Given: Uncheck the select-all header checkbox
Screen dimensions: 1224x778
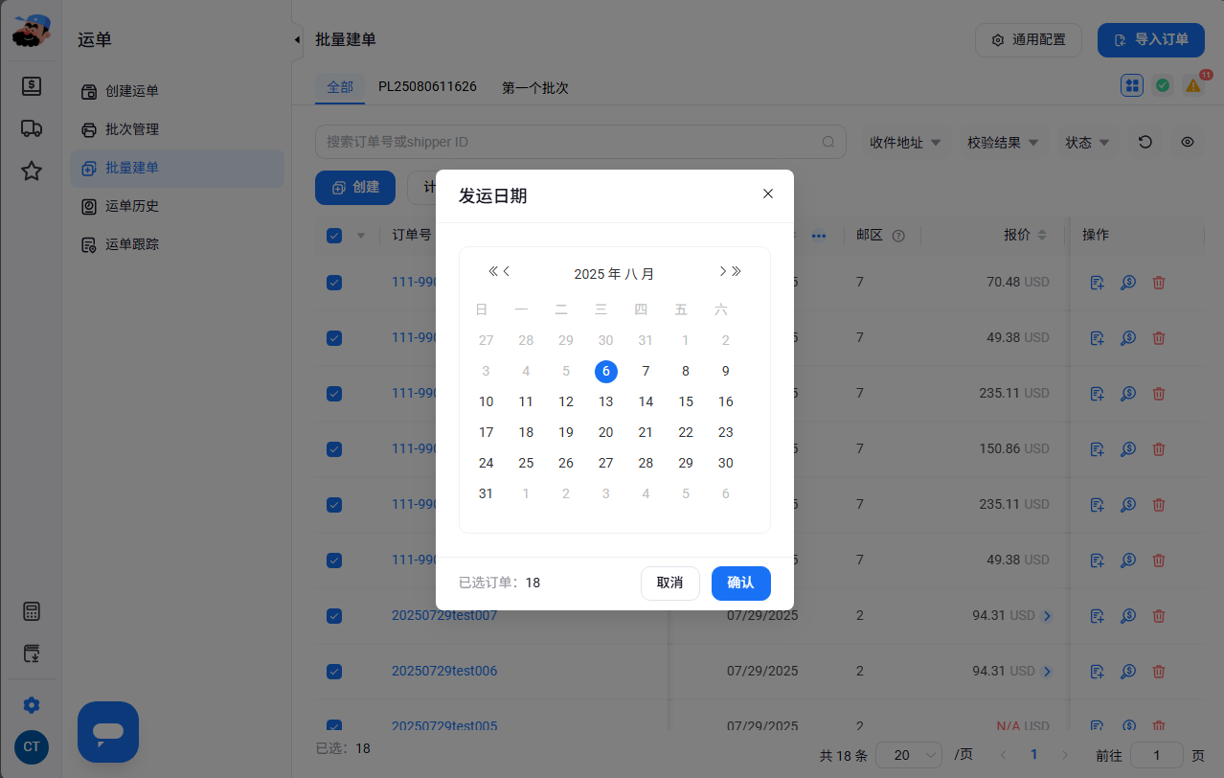Looking at the screenshot, I should 334,236.
